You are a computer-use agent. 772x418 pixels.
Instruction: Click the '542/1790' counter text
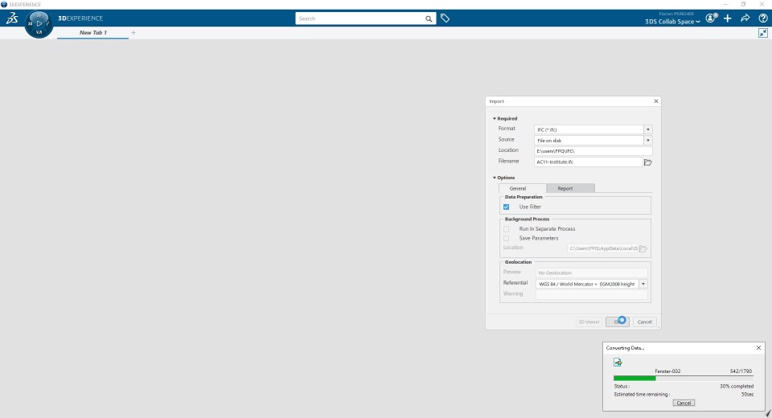click(741, 371)
